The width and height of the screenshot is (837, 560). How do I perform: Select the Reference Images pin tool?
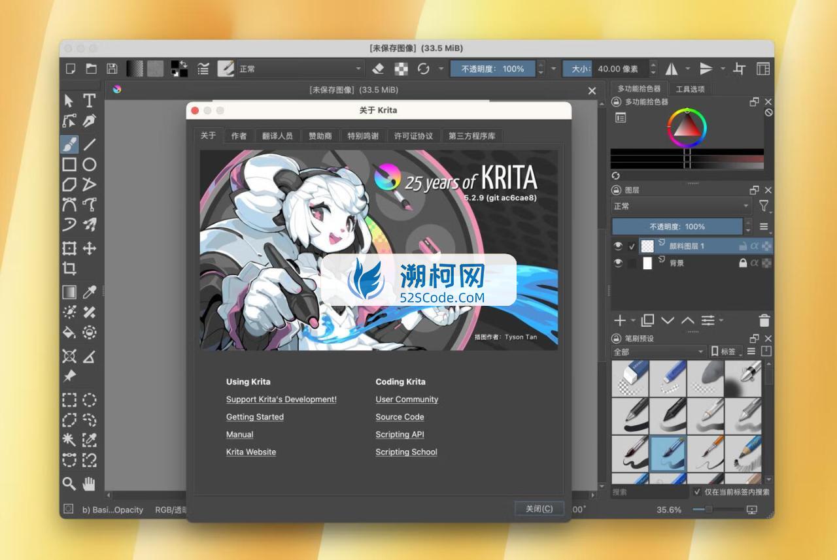(x=69, y=376)
